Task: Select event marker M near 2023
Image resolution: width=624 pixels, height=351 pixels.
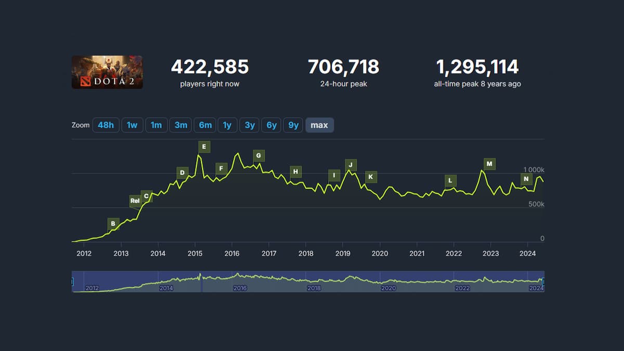Action: [489, 164]
